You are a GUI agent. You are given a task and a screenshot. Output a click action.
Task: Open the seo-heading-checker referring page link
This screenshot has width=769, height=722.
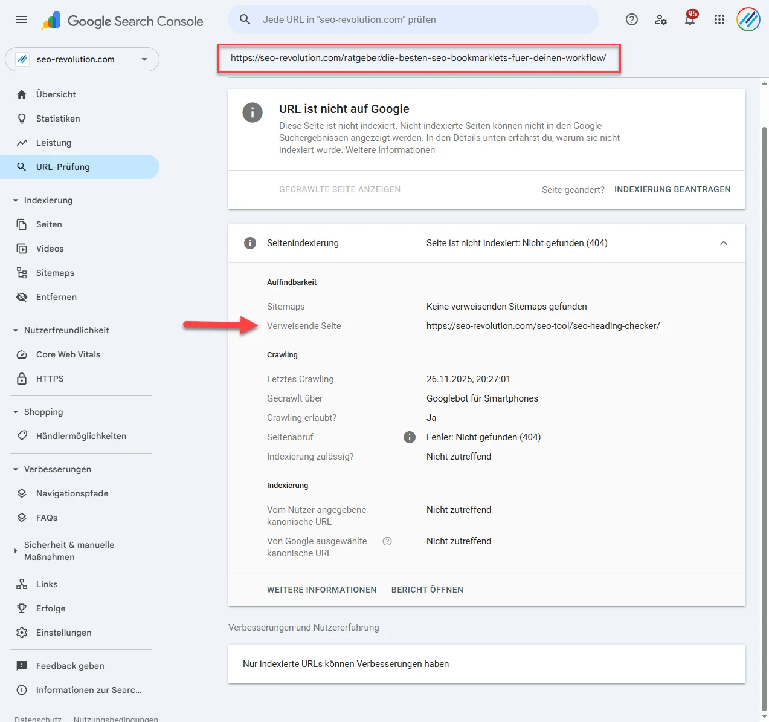coord(542,325)
